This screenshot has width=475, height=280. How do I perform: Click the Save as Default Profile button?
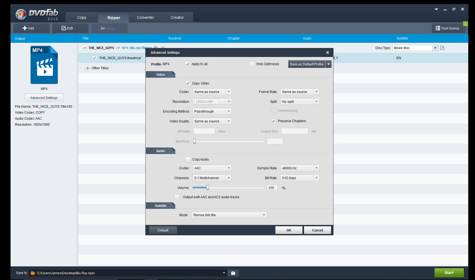click(x=307, y=64)
